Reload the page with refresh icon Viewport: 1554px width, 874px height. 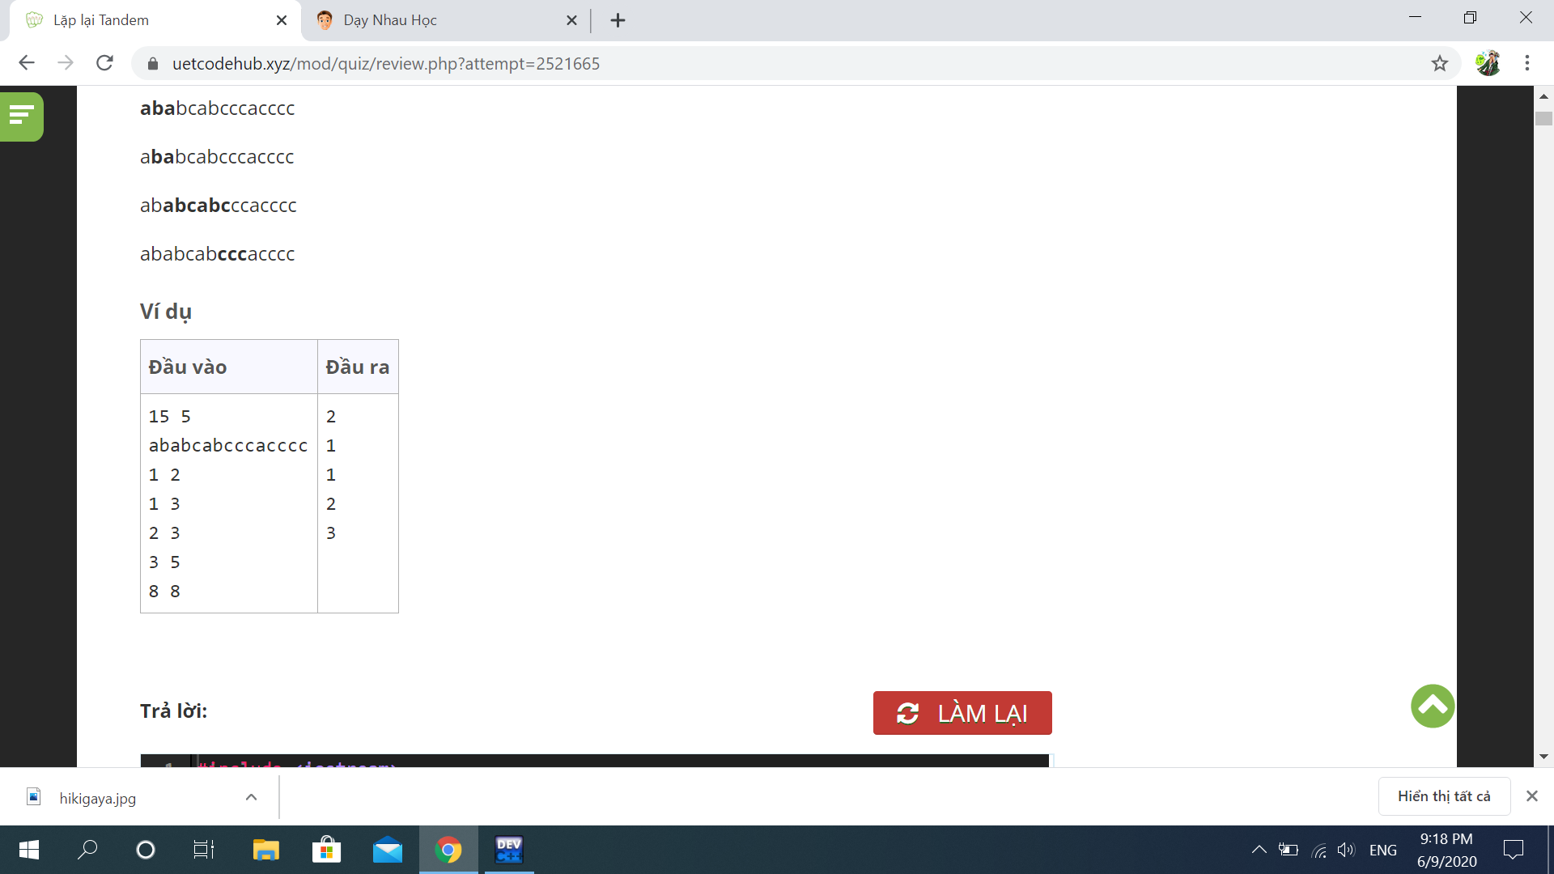pyautogui.click(x=104, y=63)
